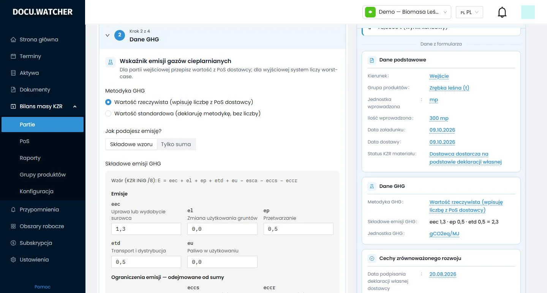Click the flask icon beside Wskaźnik emisji
This screenshot has width=547, height=293.
pos(111,62)
